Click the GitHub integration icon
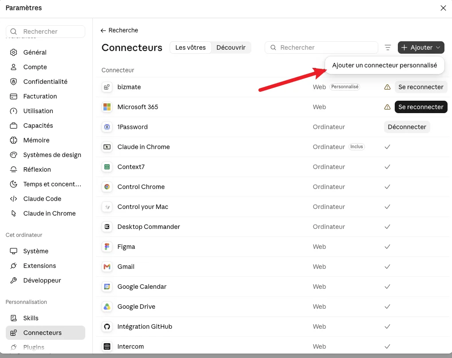This screenshot has height=358, width=452. coord(107,327)
